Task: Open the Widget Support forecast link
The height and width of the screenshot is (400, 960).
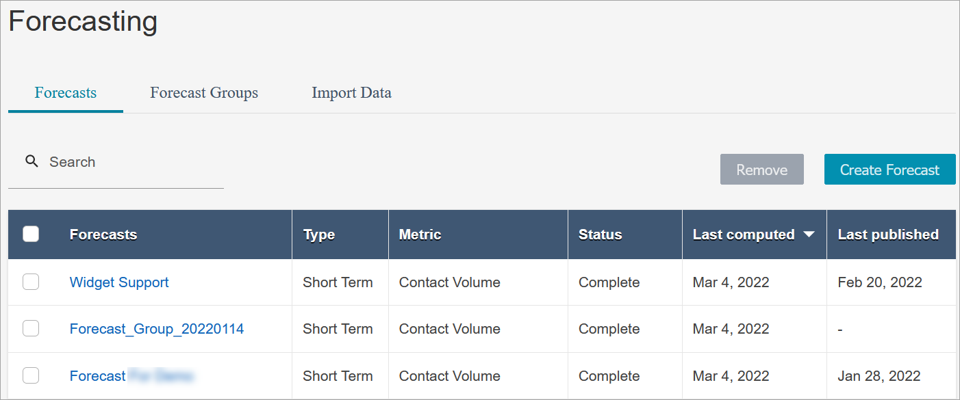Action: pyautogui.click(x=119, y=282)
